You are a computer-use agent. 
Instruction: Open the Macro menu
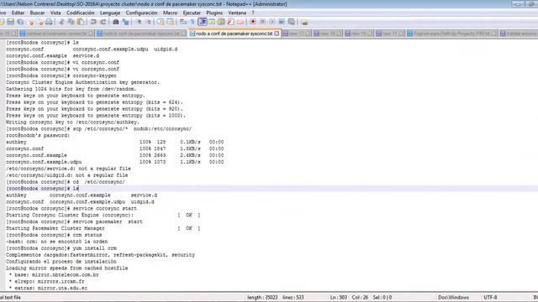170,13
